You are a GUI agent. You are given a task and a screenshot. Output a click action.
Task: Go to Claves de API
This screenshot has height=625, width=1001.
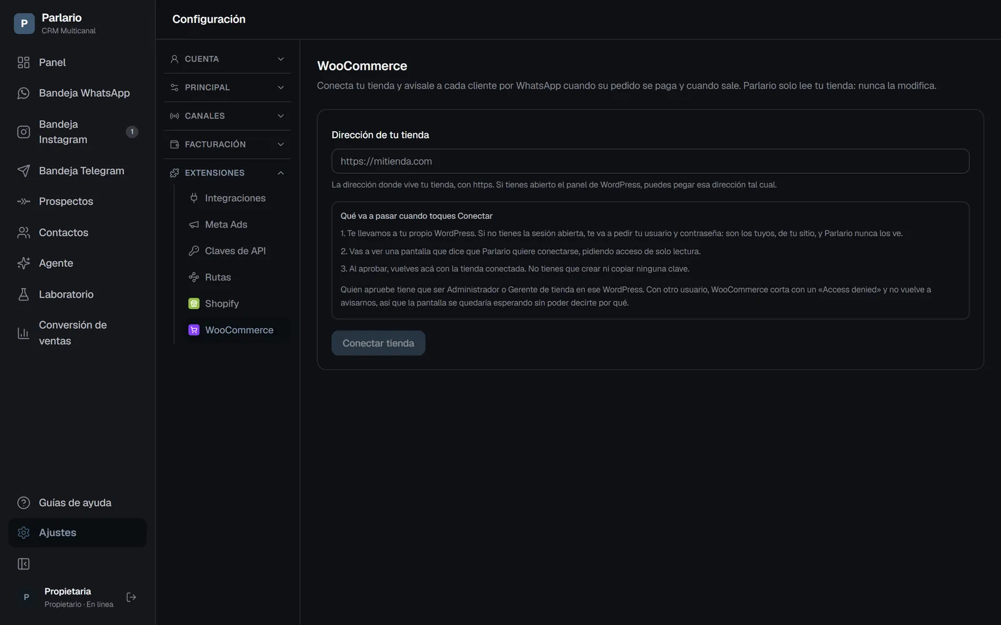[x=235, y=251]
